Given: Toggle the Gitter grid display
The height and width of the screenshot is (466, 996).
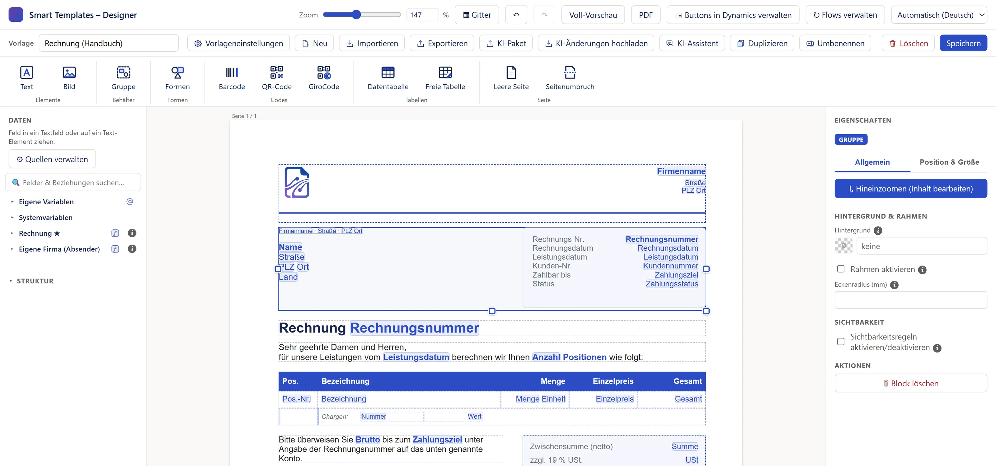Looking at the screenshot, I should pyautogui.click(x=477, y=15).
